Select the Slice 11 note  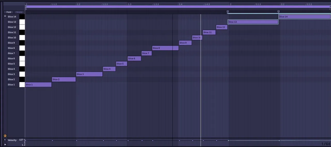(209, 32)
